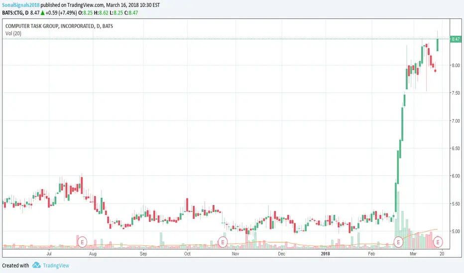The image size is (464, 273).
Task: Click the green up-triangle price change icon
Action: [43, 13]
